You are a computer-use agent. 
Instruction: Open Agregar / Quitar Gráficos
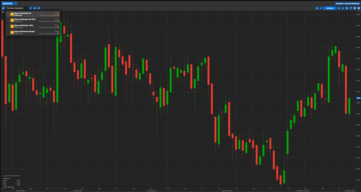coord(347,4)
